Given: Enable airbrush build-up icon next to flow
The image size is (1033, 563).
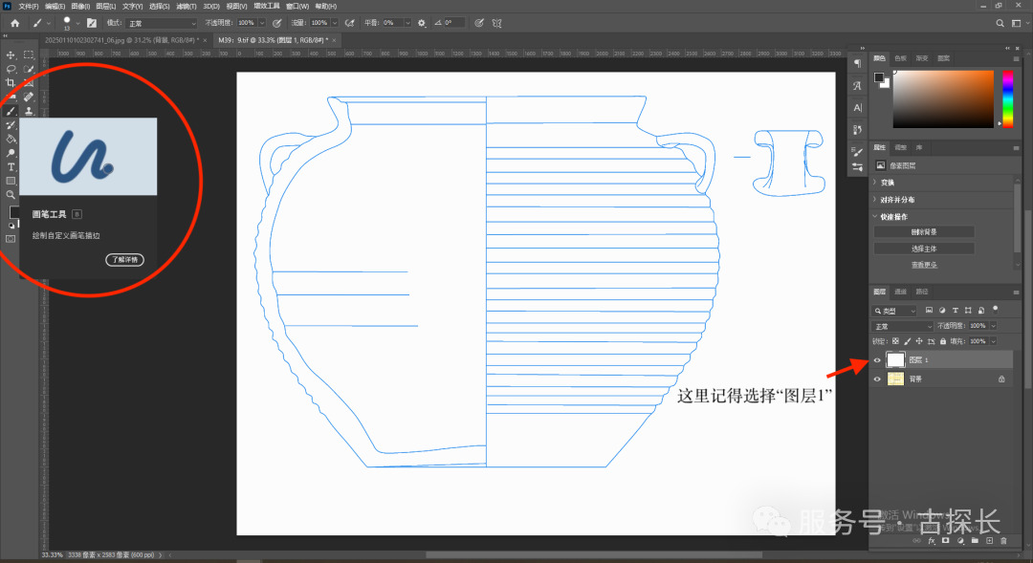Looking at the screenshot, I should [350, 23].
